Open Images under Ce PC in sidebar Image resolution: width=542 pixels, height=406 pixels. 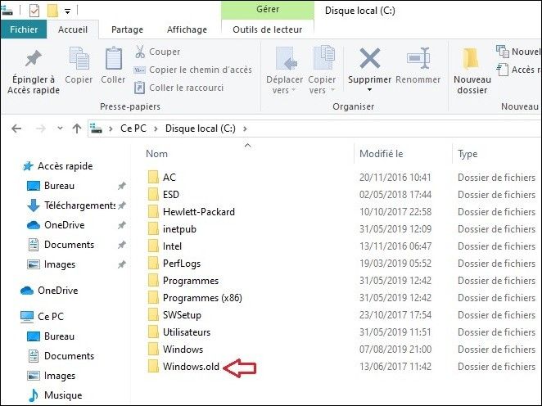click(x=60, y=376)
